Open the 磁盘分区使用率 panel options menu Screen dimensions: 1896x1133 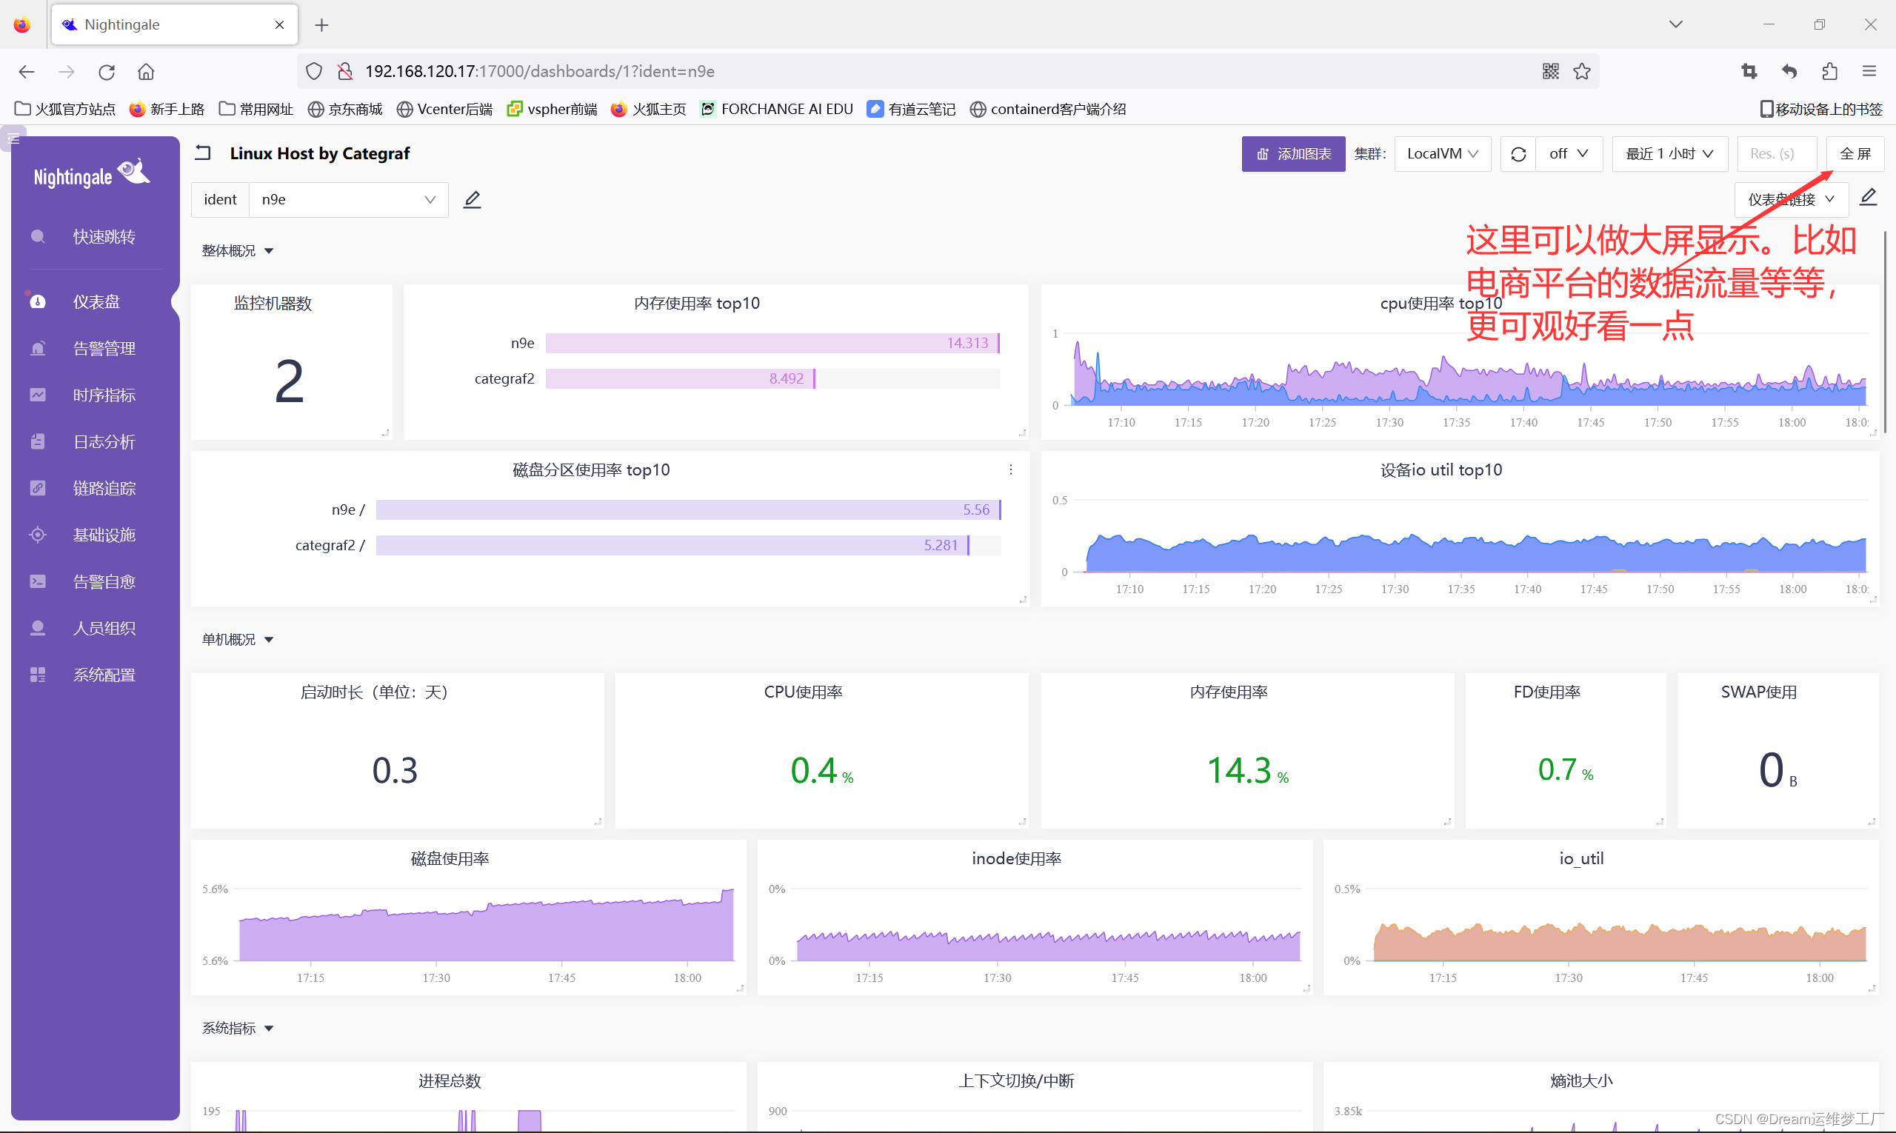click(1010, 469)
